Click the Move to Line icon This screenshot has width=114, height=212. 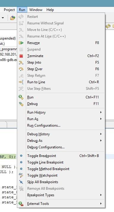click(21, 30)
